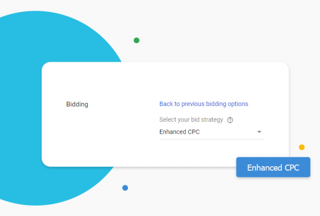
Task: Open the bid strategy help question mark icon
Action: (x=230, y=120)
